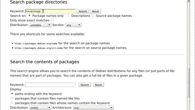Viewport: 195px width, 110px height.
Task: Click Reset button in package directories search
Action: point(95,11)
